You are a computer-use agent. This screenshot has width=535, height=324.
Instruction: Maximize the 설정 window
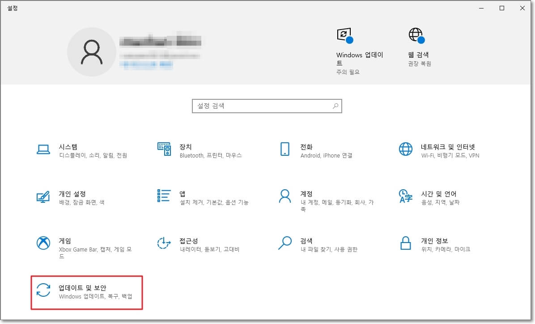[502, 8]
